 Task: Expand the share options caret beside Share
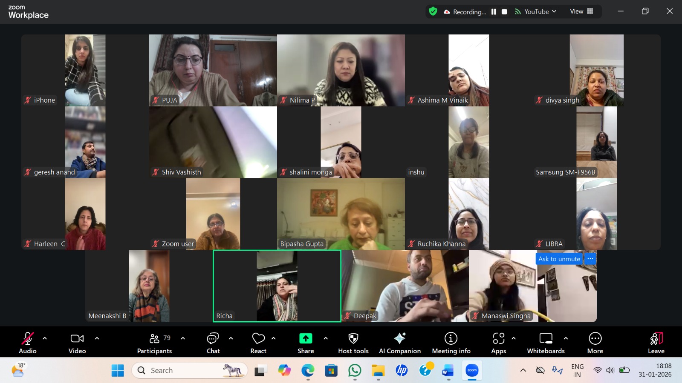coord(326,338)
